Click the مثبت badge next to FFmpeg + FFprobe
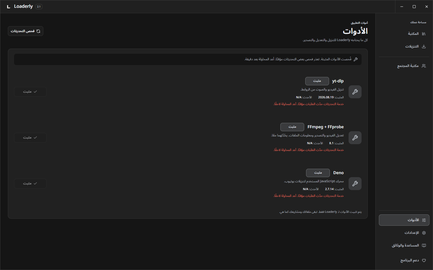This screenshot has width=433, height=270. pyautogui.click(x=292, y=127)
